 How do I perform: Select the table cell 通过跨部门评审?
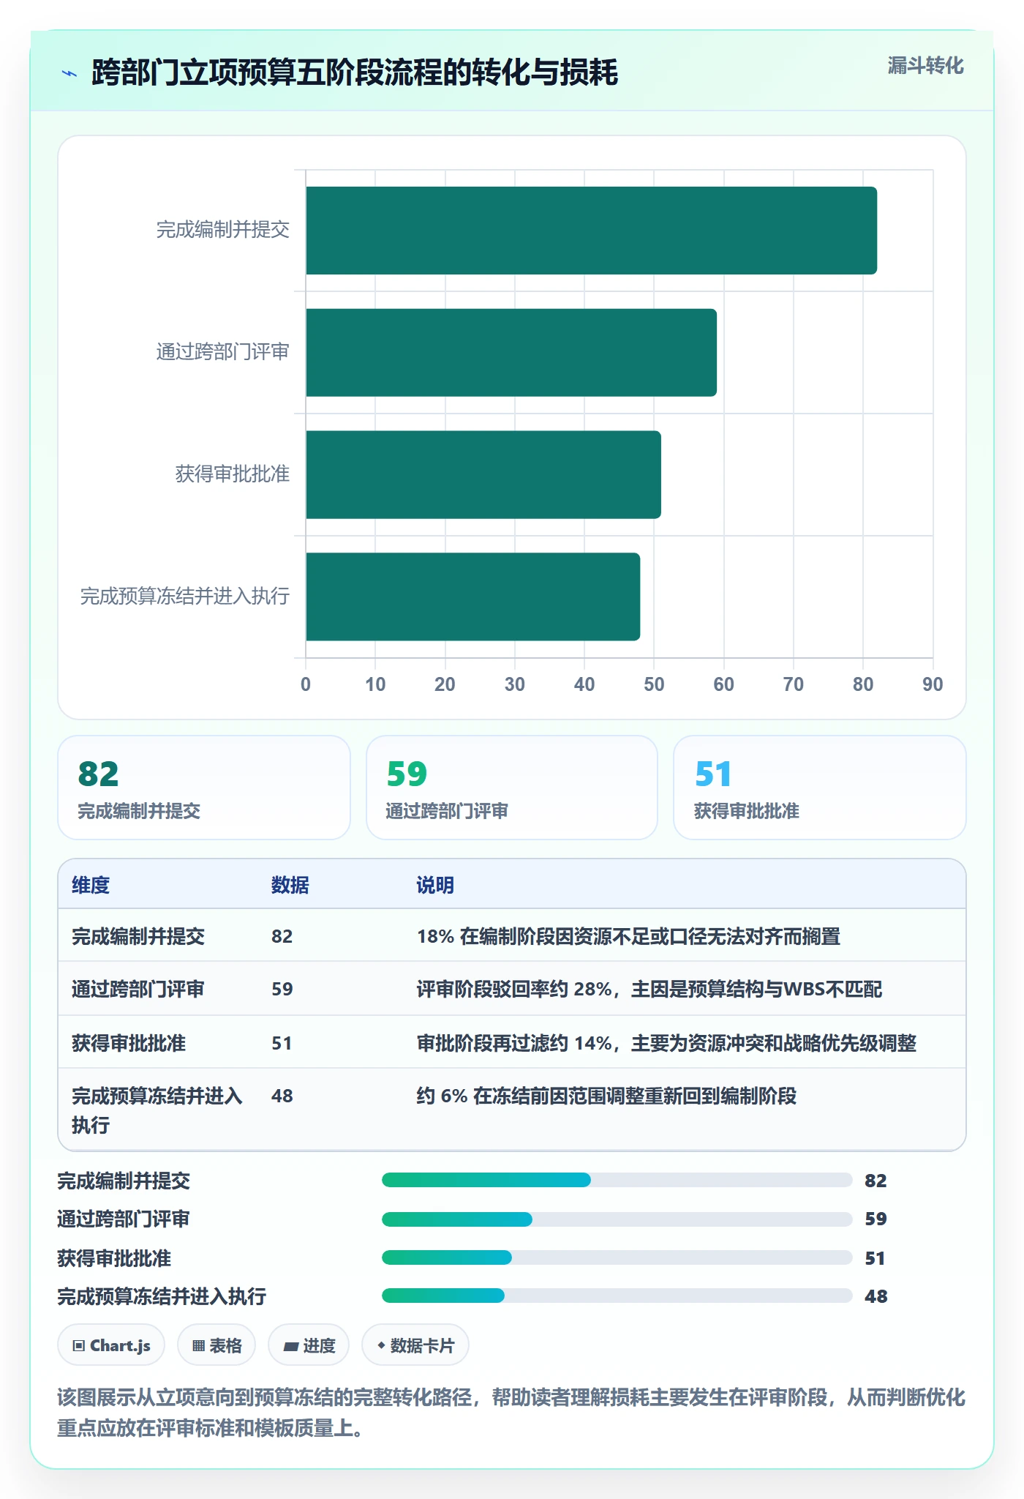138,989
